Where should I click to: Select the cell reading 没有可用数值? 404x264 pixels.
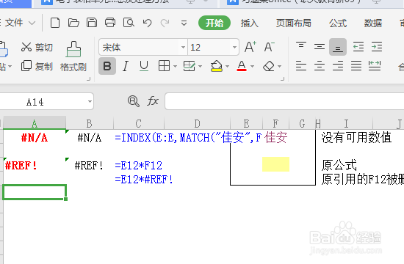pos(356,137)
